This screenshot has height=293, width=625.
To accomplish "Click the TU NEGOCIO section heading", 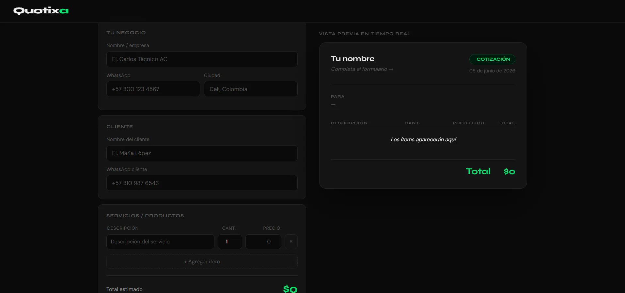I will point(126,33).
